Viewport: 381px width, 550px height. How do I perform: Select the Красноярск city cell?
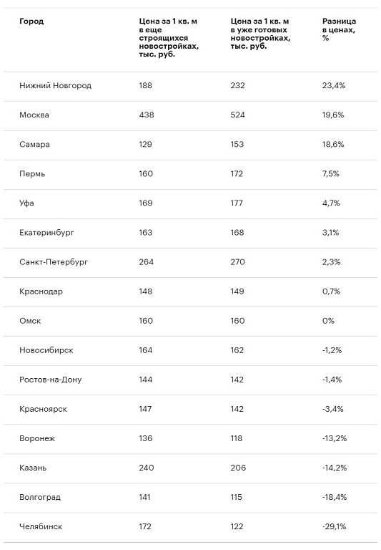tap(43, 410)
